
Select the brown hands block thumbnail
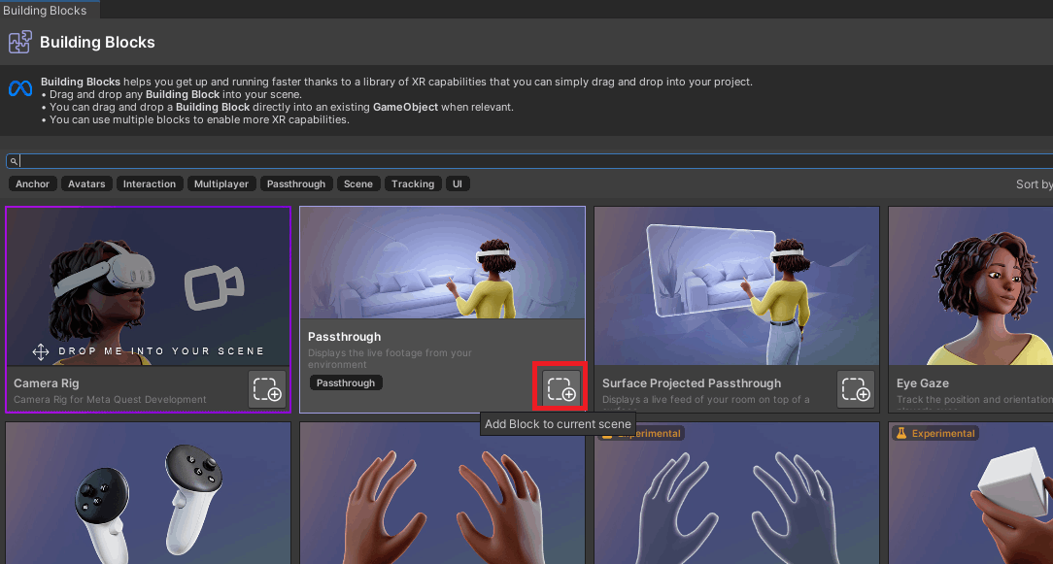pos(443,493)
